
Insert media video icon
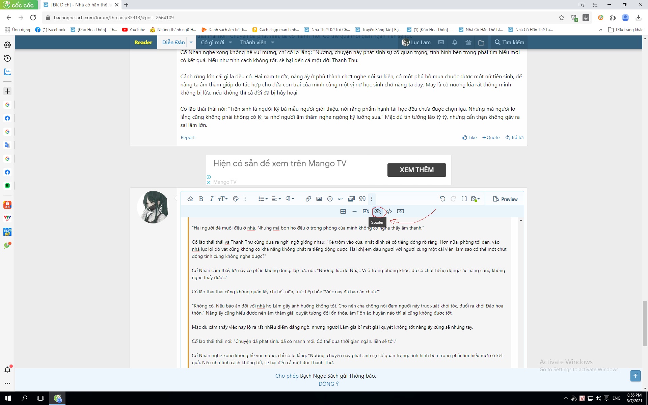click(366, 211)
